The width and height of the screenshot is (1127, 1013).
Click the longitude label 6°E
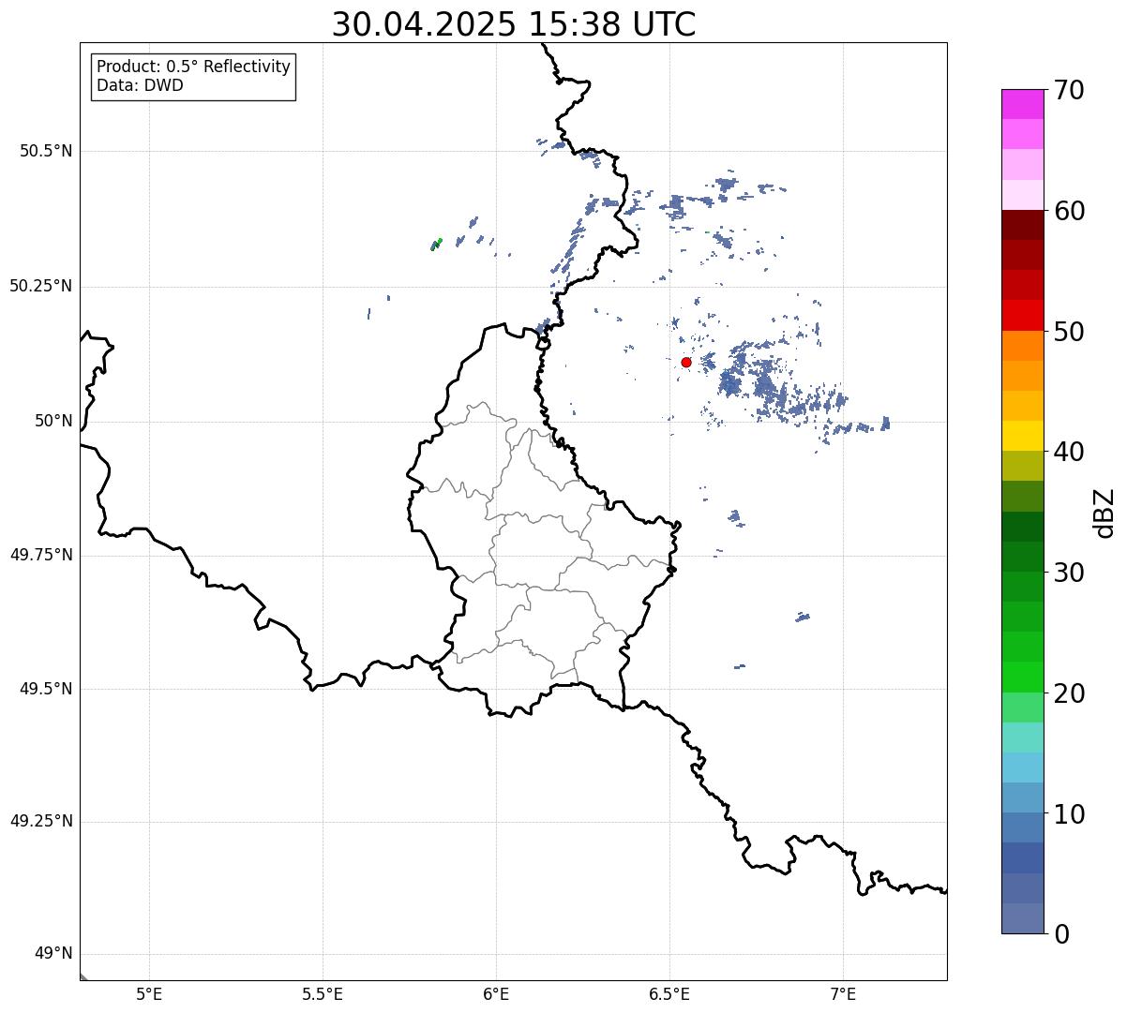pos(496,994)
